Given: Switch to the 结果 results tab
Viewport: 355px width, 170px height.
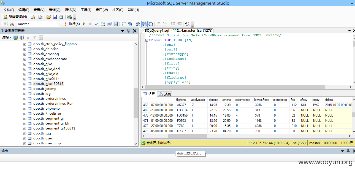Looking at the screenshot, I should [149, 94].
